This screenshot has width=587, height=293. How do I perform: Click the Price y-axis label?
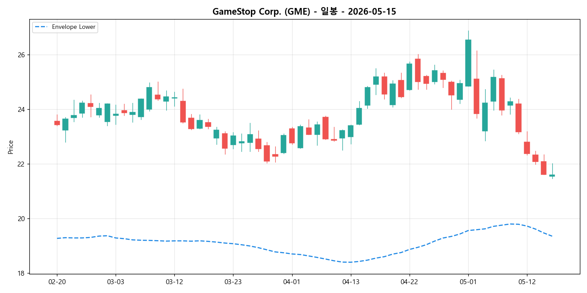pos(11,147)
